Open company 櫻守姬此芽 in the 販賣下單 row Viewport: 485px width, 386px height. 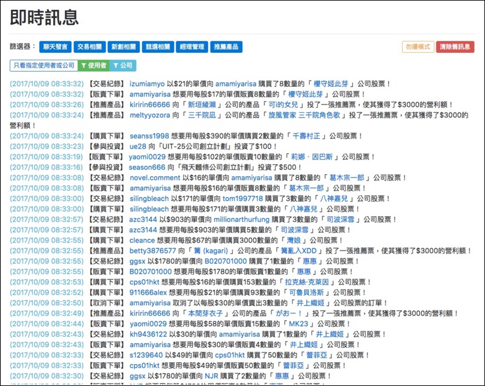point(306,95)
